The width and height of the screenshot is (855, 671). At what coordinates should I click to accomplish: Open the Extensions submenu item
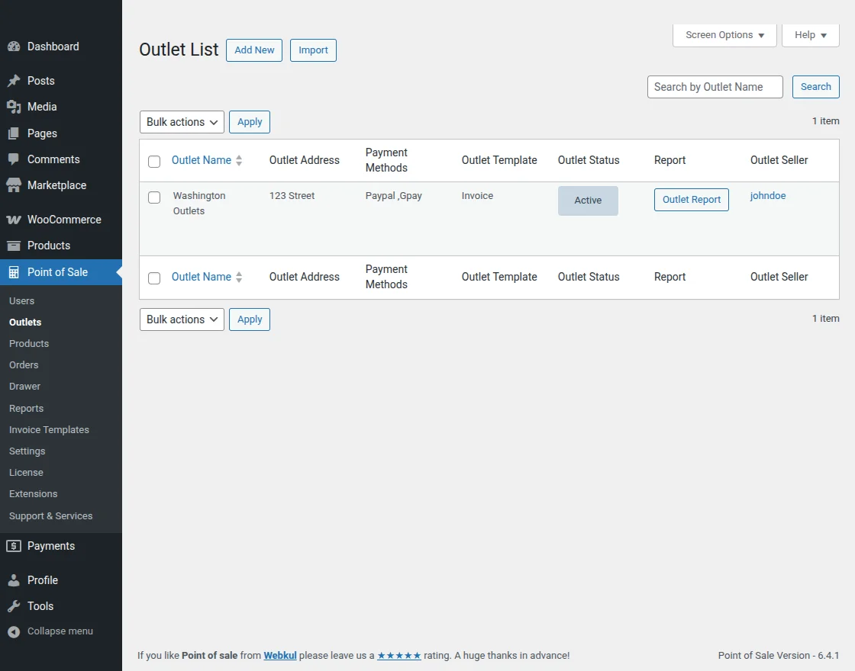34,493
